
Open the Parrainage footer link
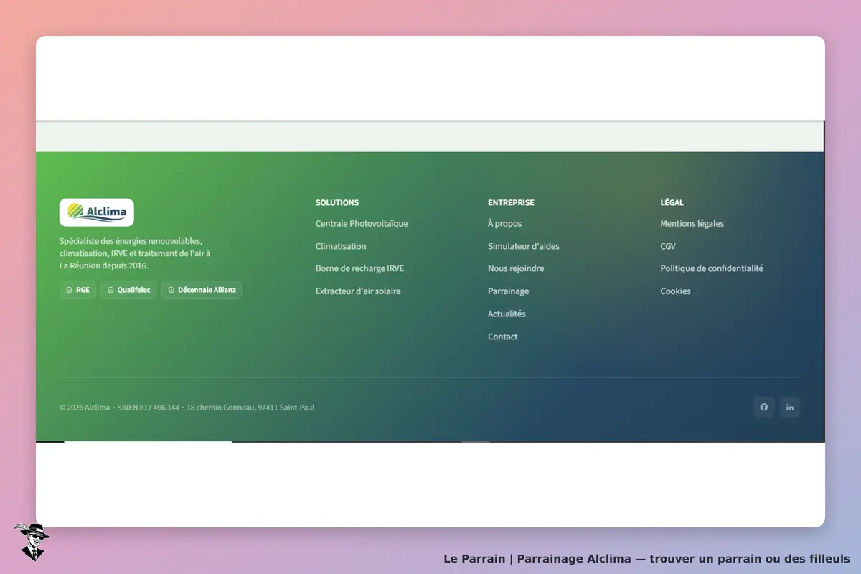click(509, 291)
